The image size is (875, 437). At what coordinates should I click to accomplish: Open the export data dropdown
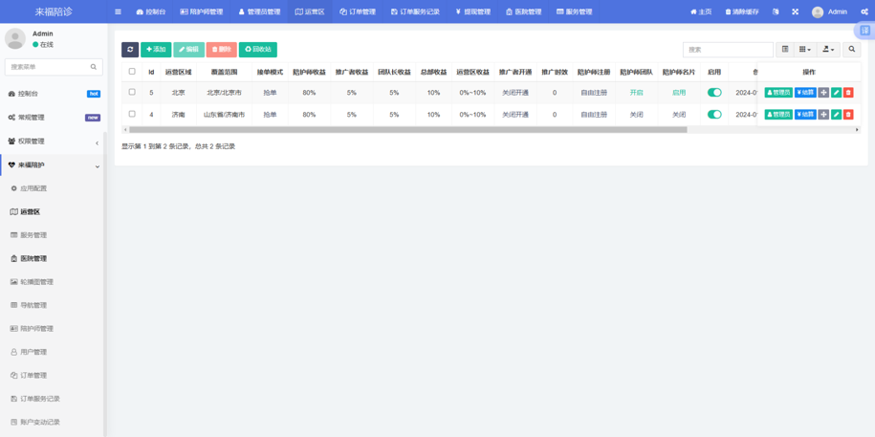(828, 49)
